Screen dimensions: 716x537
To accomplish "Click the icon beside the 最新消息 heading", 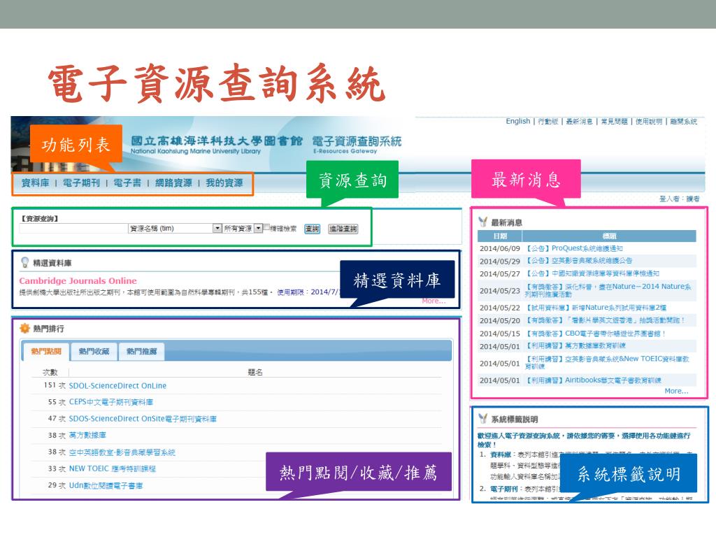I will (x=482, y=222).
